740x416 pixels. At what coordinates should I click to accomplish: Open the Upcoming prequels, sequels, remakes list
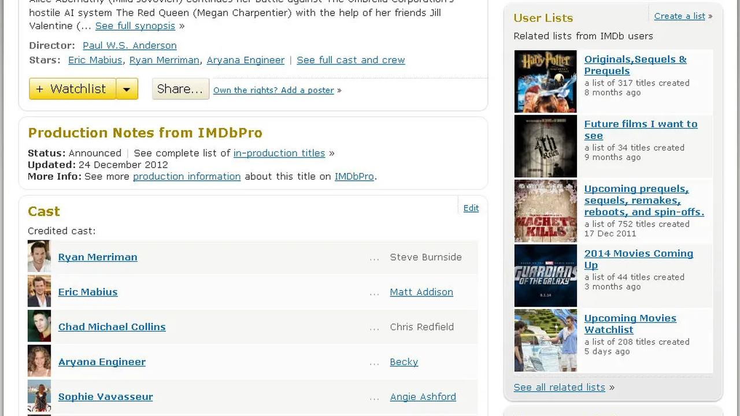pyautogui.click(x=645, y=200)
